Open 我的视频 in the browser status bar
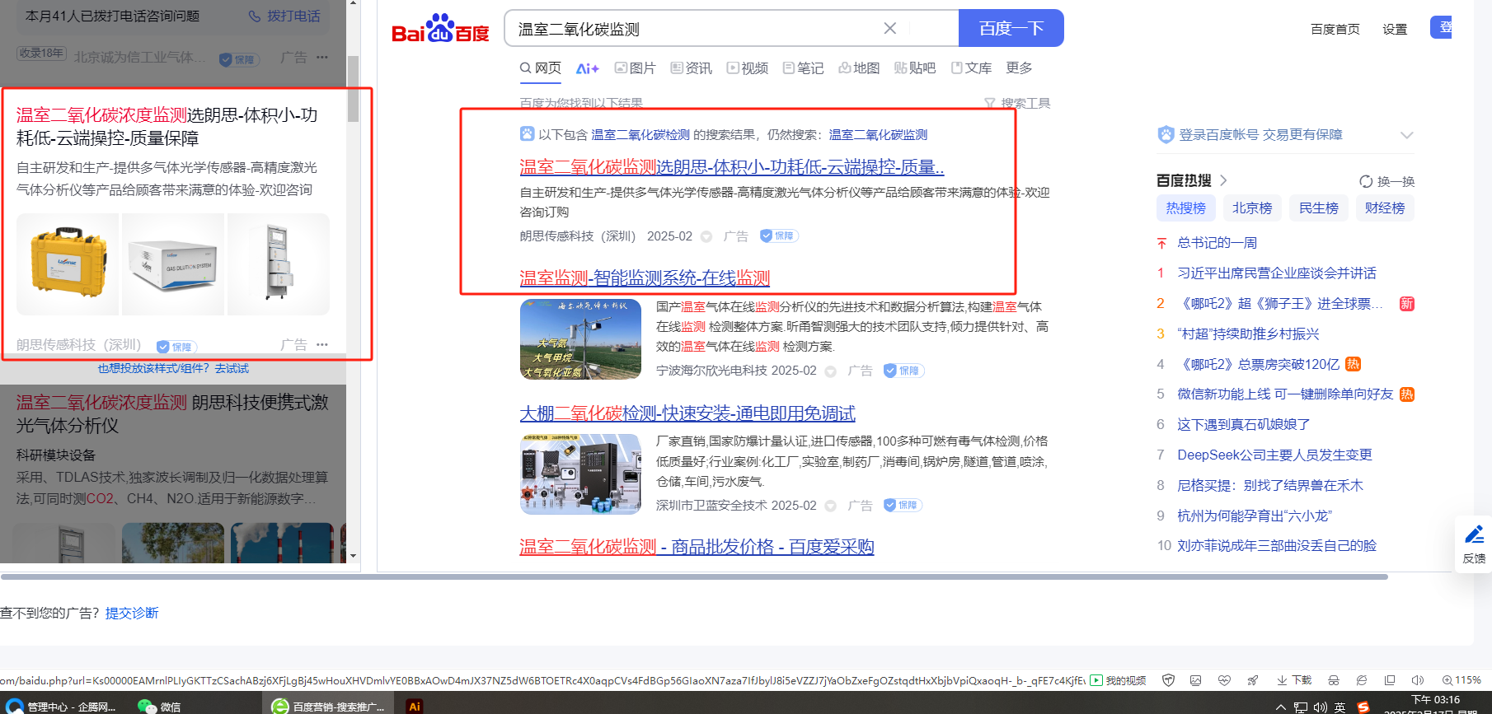 click(1119, 680)
